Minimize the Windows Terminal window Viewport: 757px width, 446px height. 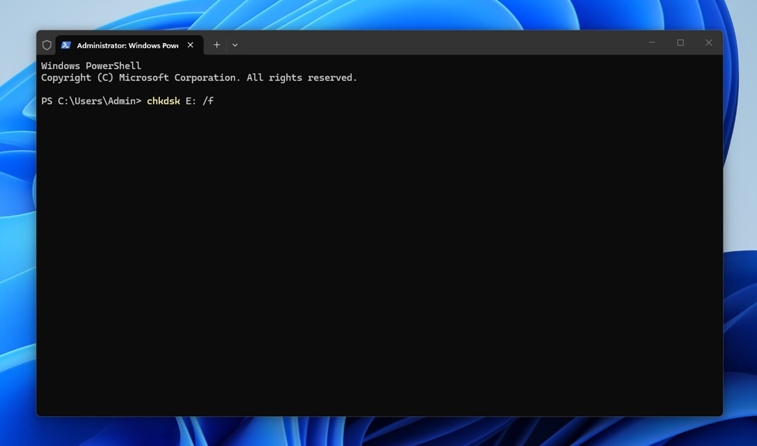pos(652,42)
